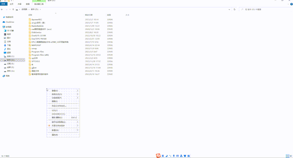Screen dimensions: 293x158
Task: Sort files by the 名称 column header
Action: coord(30,15)
